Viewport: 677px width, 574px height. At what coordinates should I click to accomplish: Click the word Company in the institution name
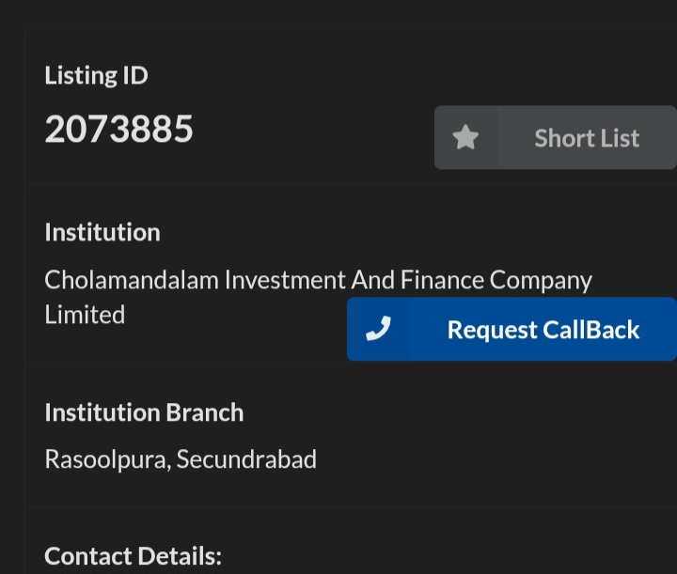point(541,280)
